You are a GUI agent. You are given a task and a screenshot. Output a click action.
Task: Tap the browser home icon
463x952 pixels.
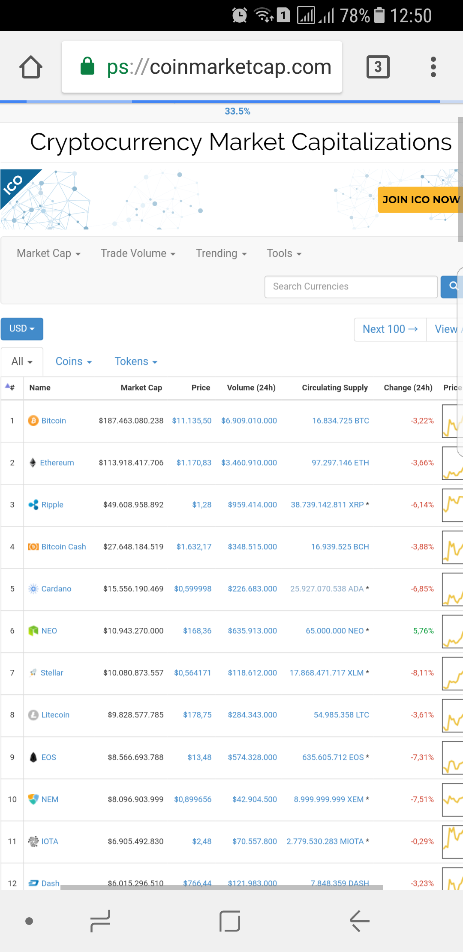pyautogui.click(x=31, y=67)
